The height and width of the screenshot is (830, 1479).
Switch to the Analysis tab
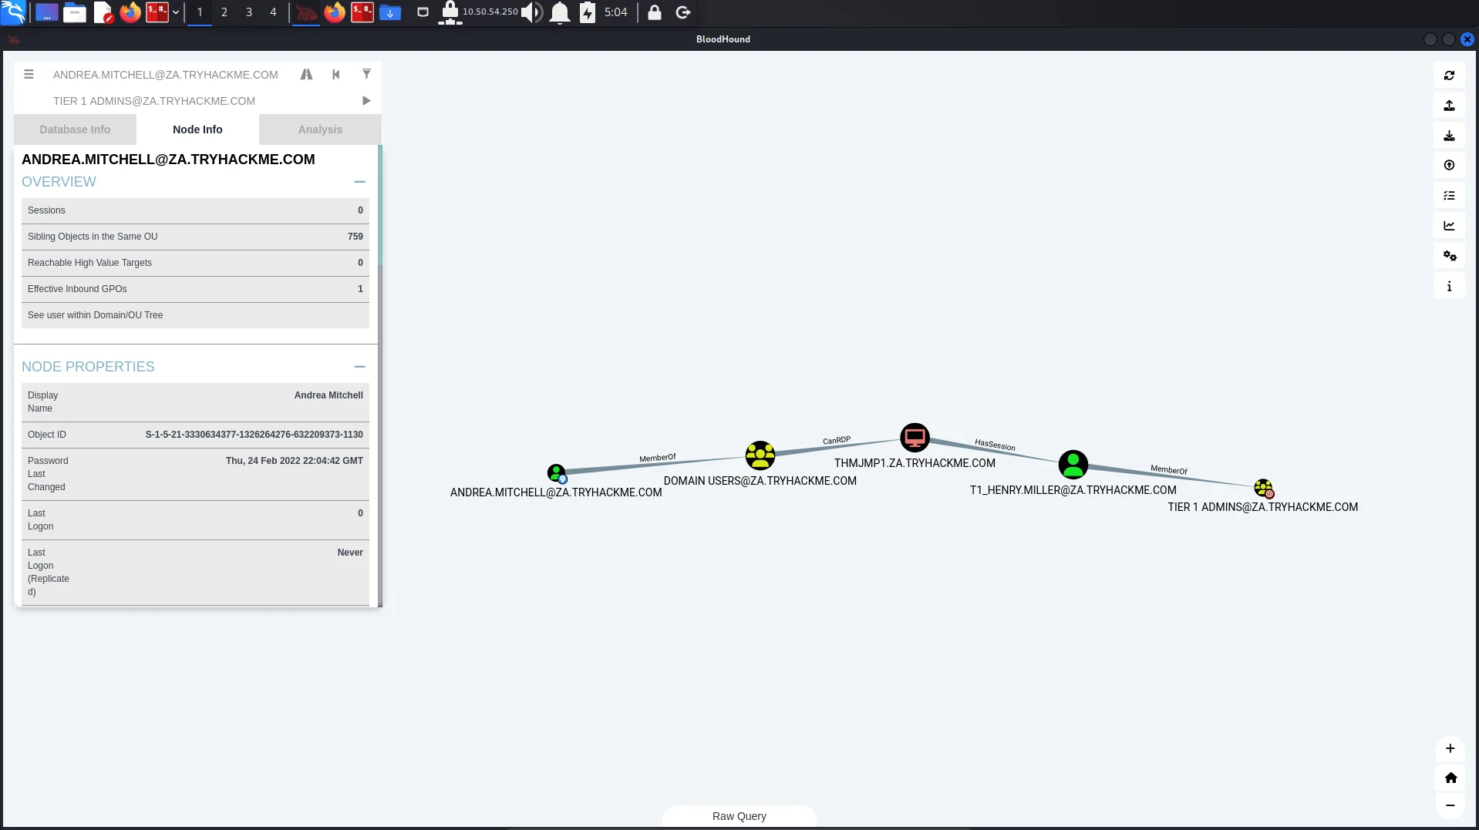click(320, 129)
